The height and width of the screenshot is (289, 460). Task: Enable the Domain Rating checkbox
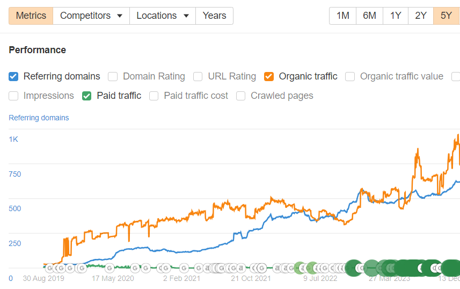(x=113, y=76)
